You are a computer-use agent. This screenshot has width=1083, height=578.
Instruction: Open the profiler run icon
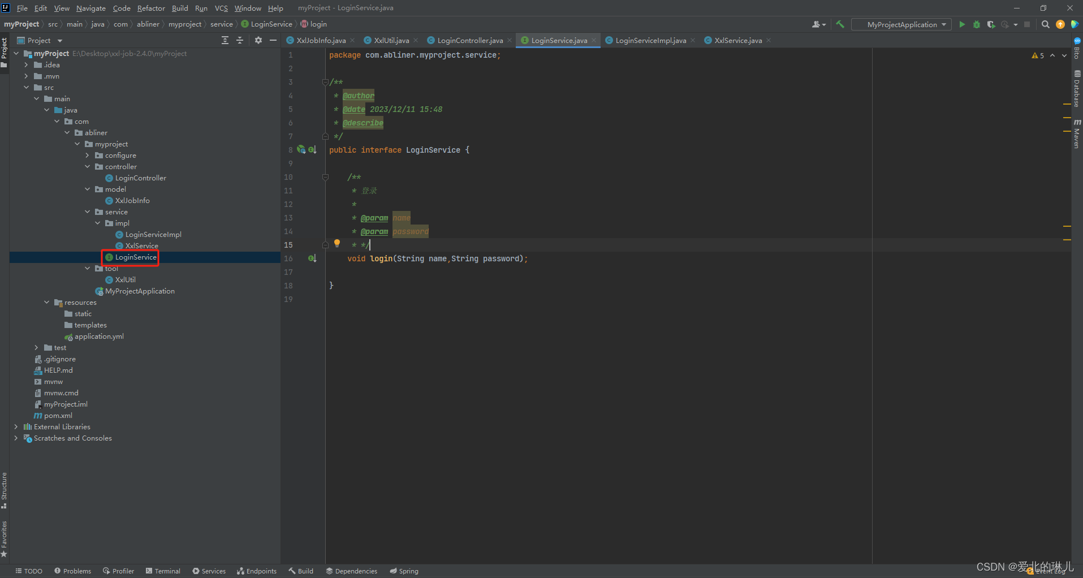[x=1005, y=24]
